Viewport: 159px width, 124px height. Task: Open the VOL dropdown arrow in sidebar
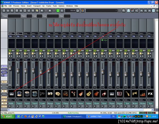coord(6,100)
